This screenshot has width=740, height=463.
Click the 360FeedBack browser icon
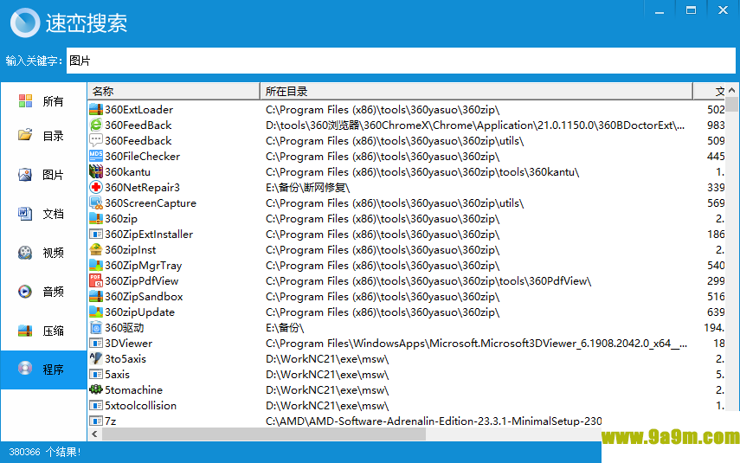tap(96, 125)
